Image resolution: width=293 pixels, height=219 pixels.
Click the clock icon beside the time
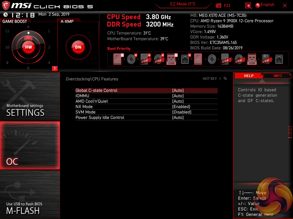tap(6, 15)
